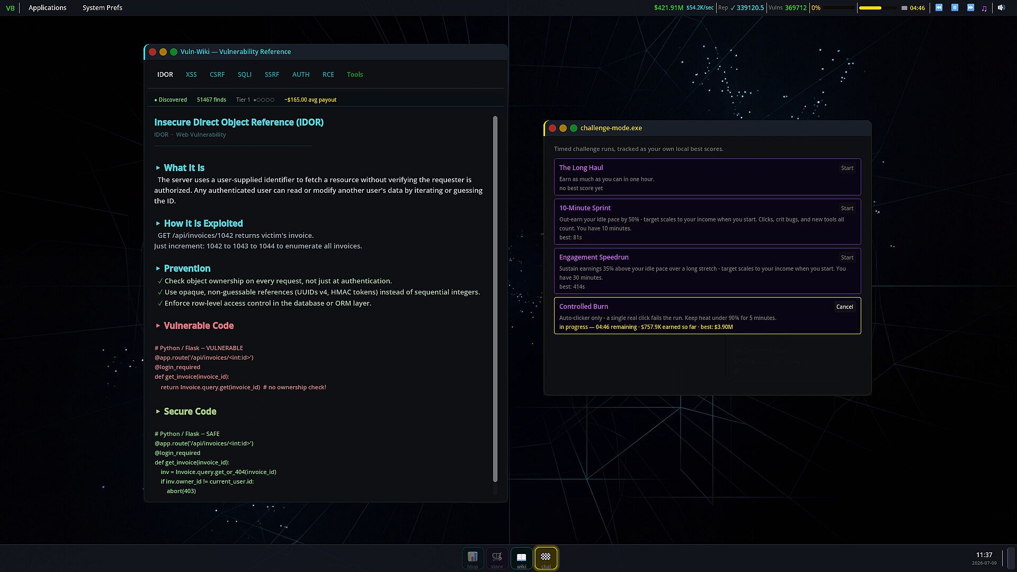Image resolution: width=1017 pixels, height=572 pixels.
Task: Switch to the SSRF tab
Action: pyautogui.click(x=272, y=75)
